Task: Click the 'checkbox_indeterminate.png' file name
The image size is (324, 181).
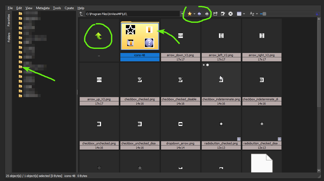Action: [221, 99]
